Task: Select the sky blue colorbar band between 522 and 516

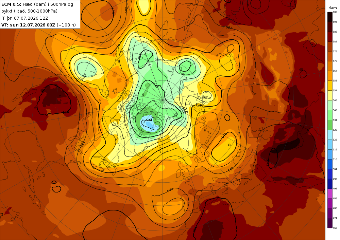Action: coord(330,145)
